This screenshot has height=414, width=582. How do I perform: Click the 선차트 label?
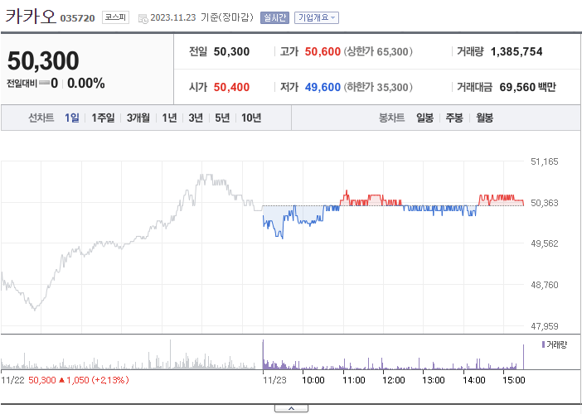(x=41, y=118)
